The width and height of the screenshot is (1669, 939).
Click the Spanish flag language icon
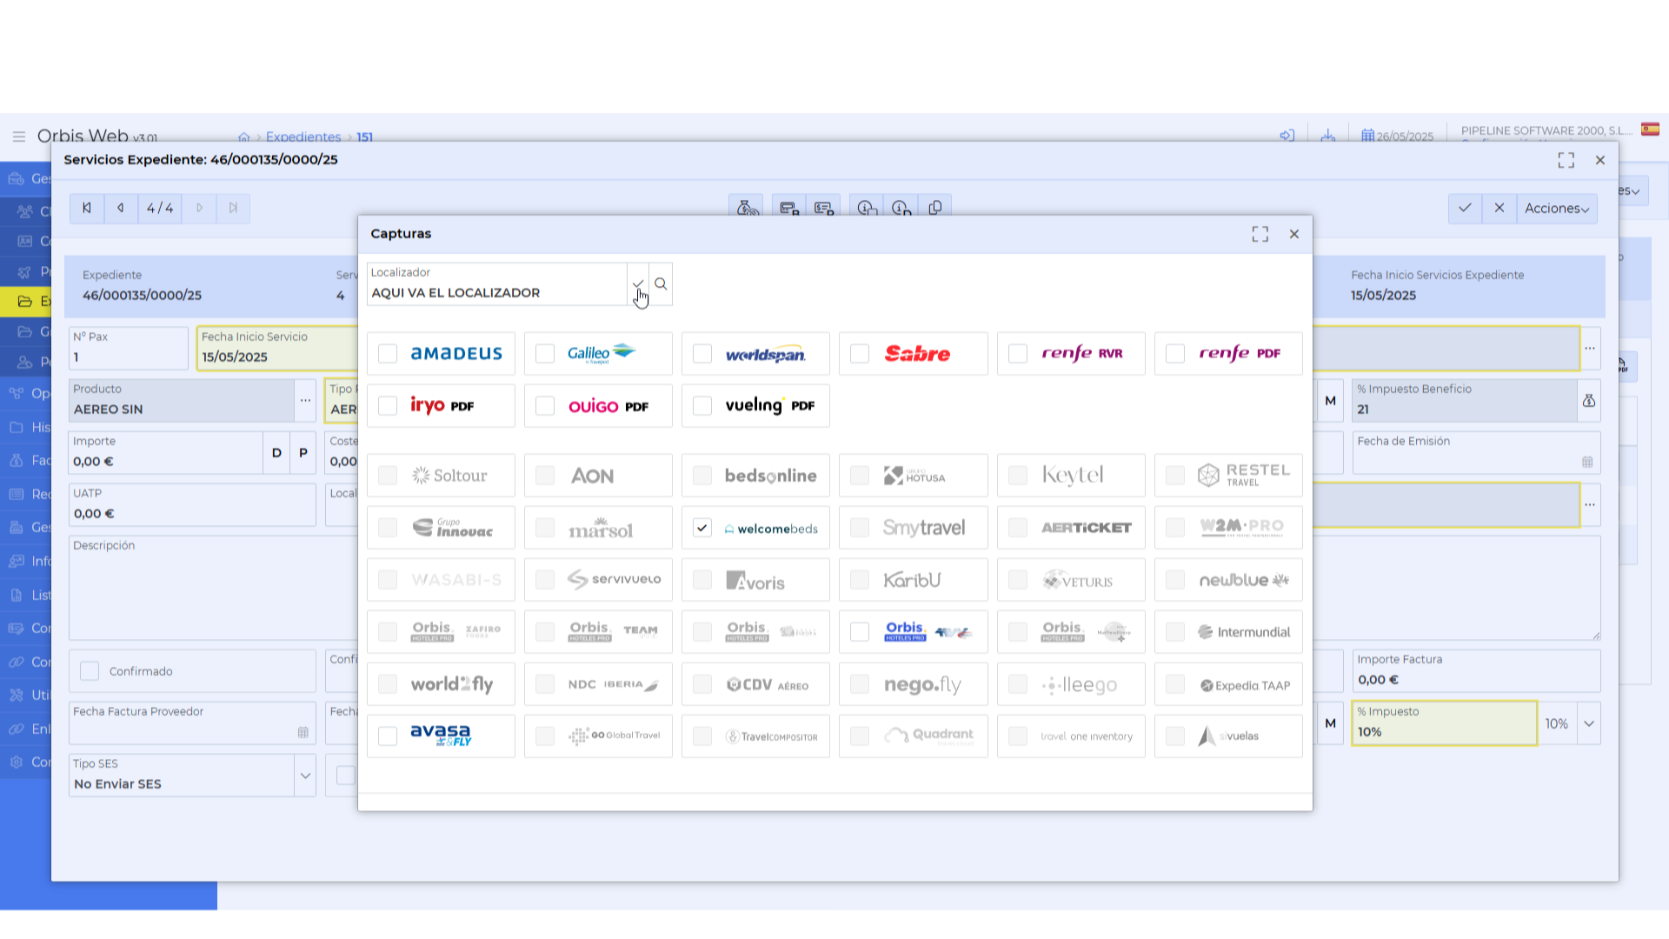1650,130
